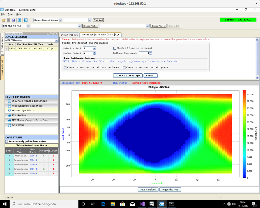
Task: Enable 'Check if lane is reversed'
Action: (115, 48)
